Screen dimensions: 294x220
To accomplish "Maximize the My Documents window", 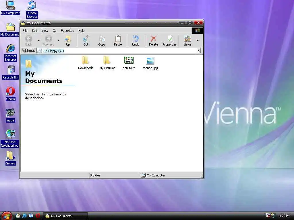I will pos(190,23).
